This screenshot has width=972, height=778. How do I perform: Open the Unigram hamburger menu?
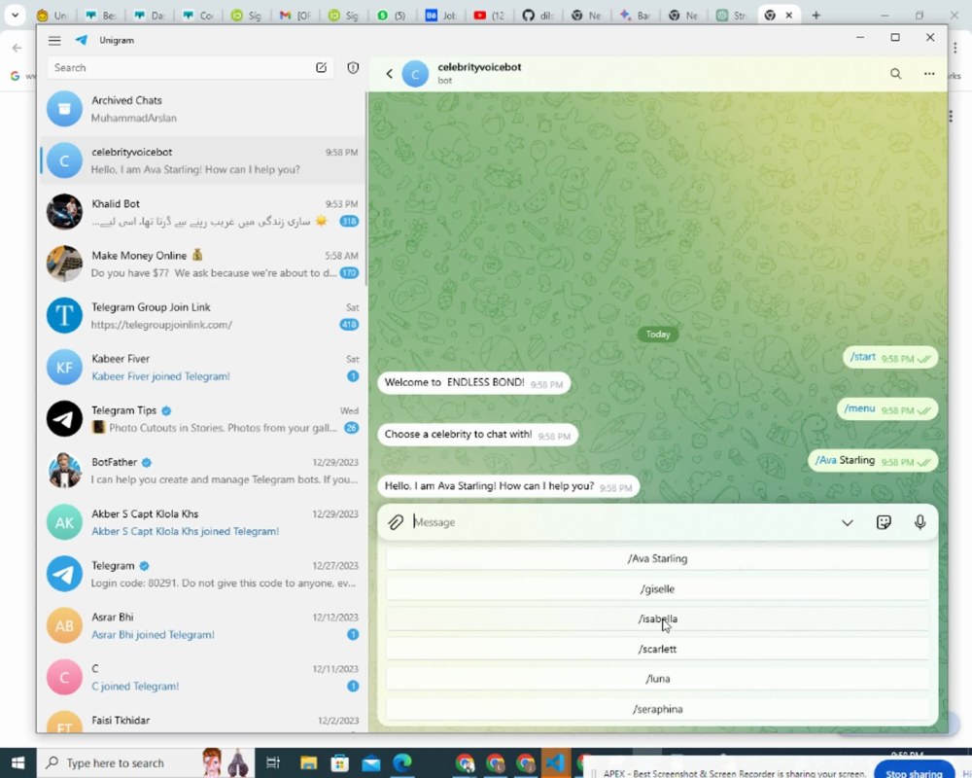coord(54,40)
